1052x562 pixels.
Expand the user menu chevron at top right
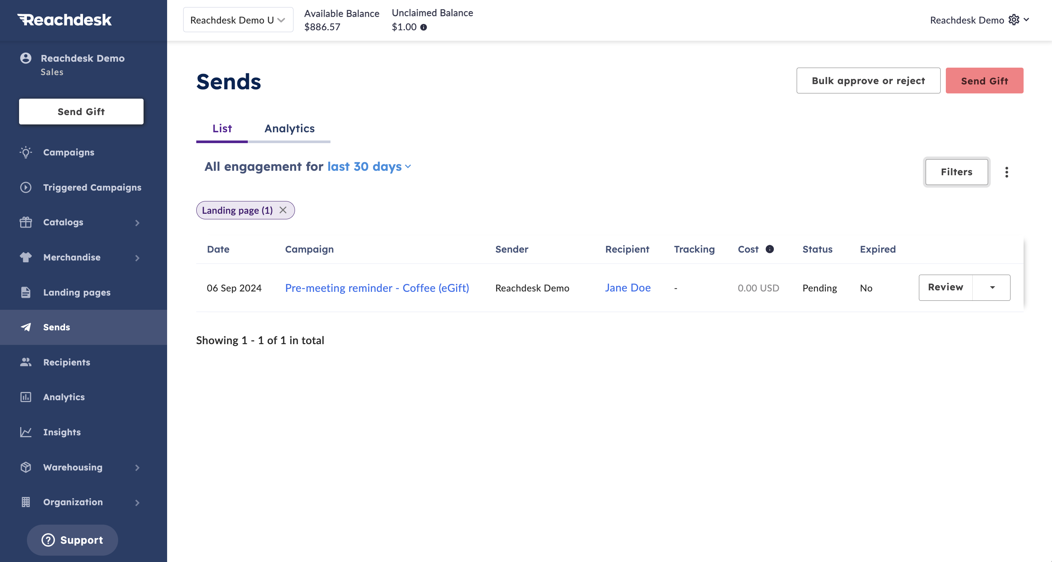(1026, 19)
